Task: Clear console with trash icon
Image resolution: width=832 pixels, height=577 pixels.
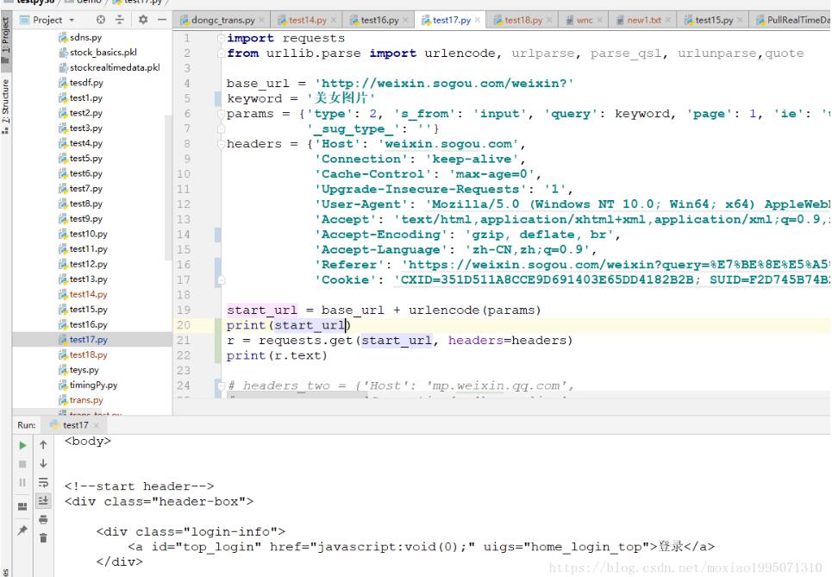Action: tap(43, 537)
